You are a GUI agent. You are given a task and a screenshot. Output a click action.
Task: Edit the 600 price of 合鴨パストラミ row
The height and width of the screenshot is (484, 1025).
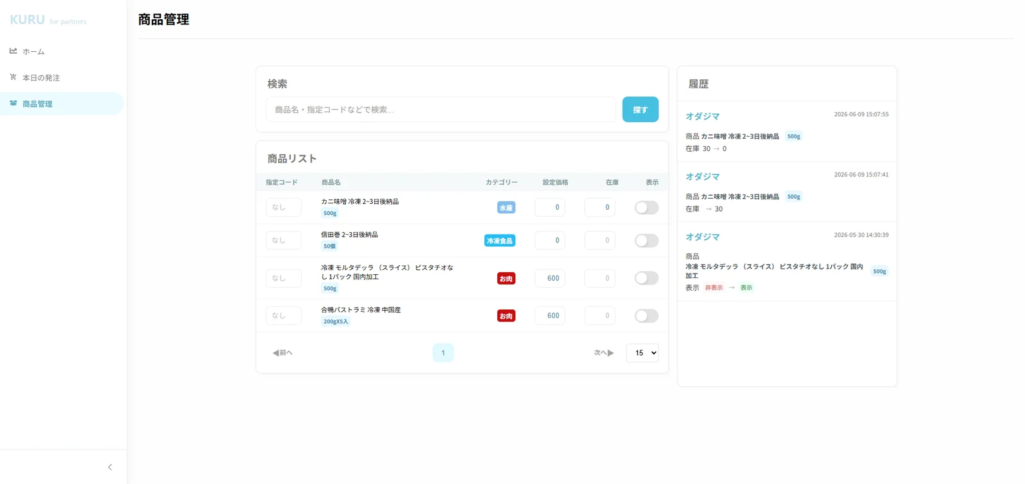pyautogui.click(x=550, y=315)
